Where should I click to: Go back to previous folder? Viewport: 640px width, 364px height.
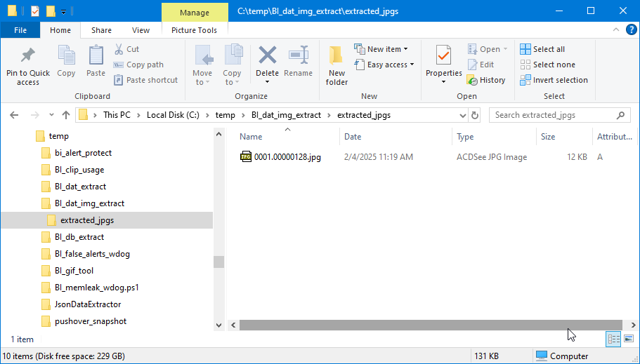pos(14,115)
